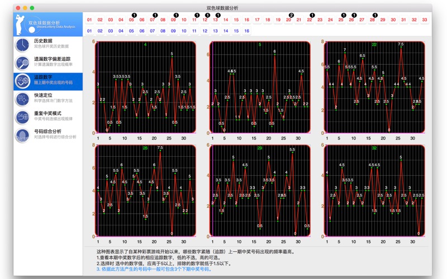Select red ball number 20
The height and width of the screenshot is (279, 447).
288,20
